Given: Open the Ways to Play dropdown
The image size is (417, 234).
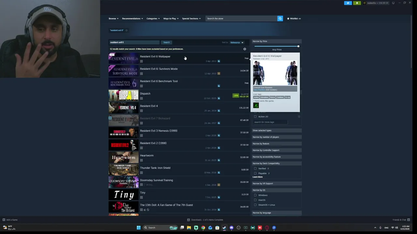Looking at the screenshot, I should [x=171, y=19].
